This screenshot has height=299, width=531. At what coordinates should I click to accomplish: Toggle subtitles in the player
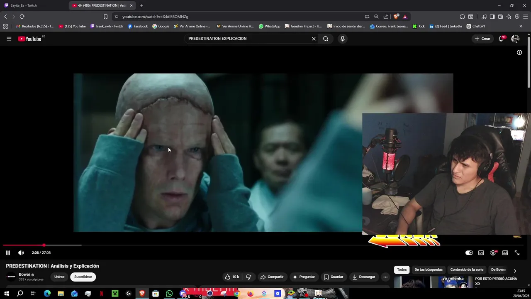[481, 252]
